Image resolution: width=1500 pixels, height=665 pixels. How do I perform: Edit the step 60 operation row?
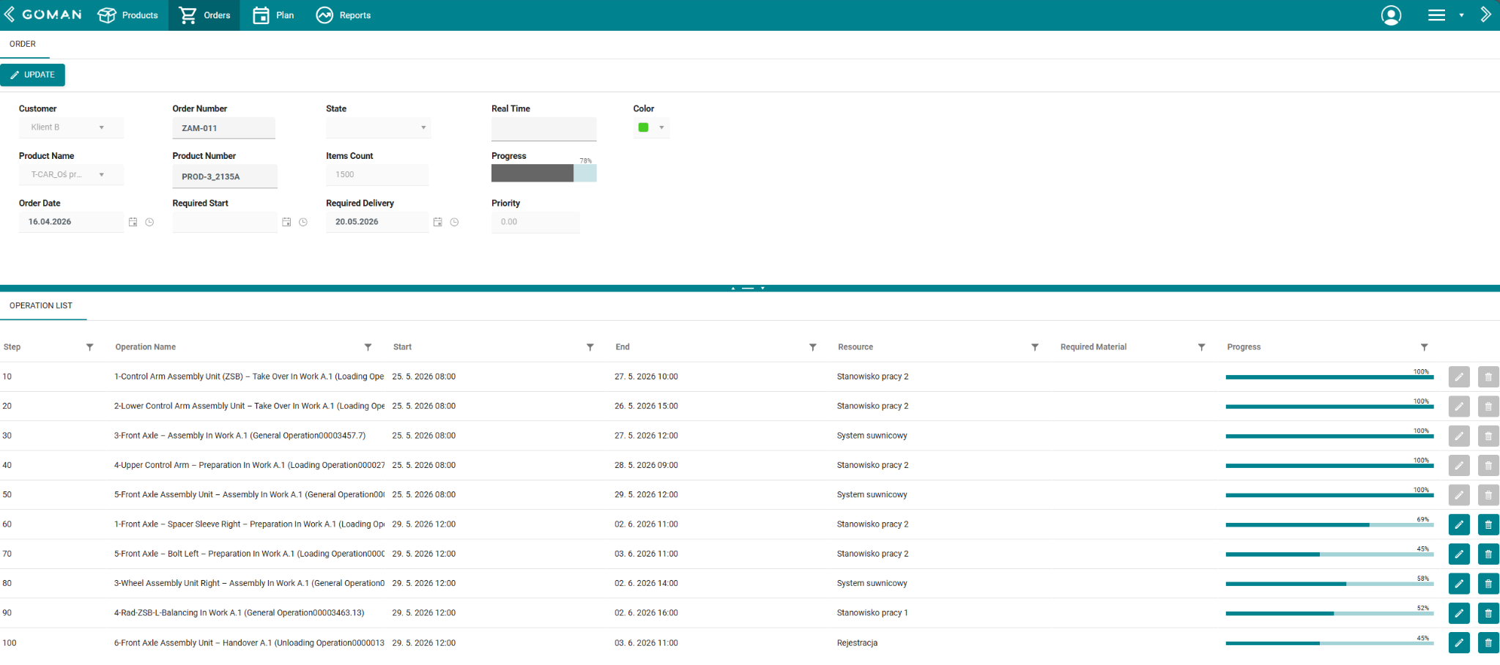click(x=1459, y=524)
